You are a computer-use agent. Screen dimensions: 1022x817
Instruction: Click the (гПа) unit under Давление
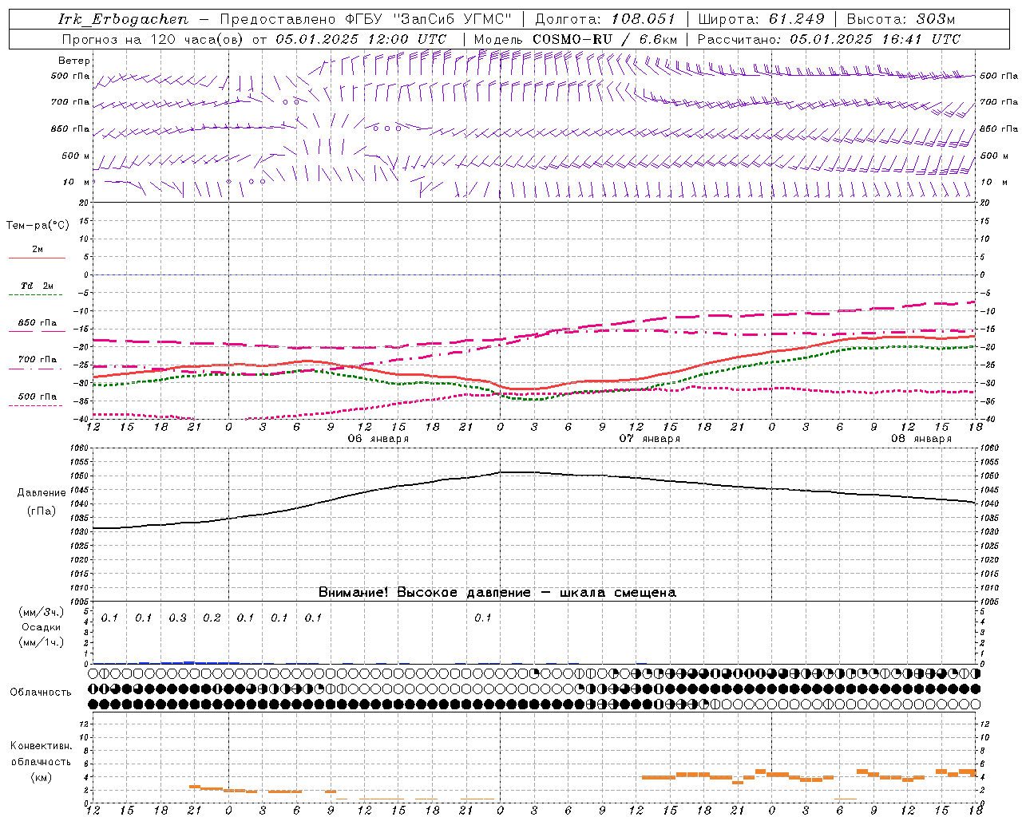[42, 511]
